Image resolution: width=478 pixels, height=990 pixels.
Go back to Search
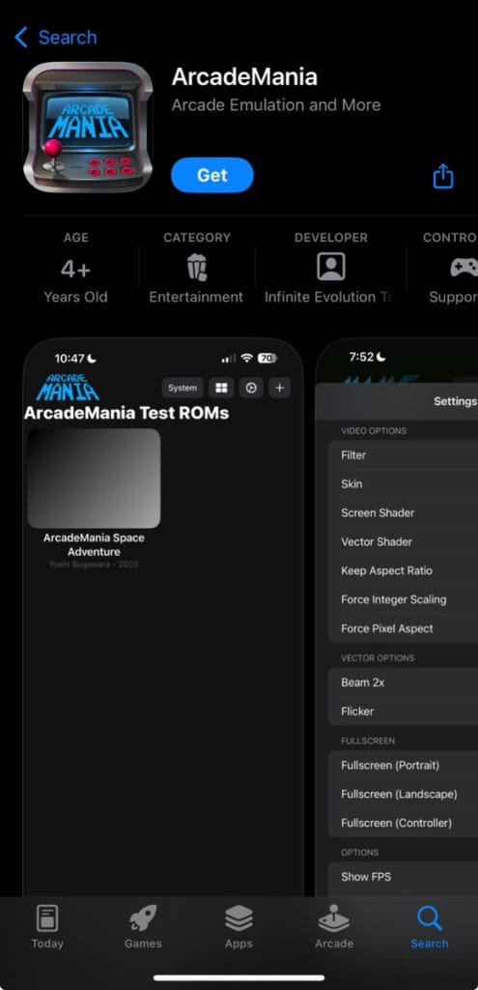(55, 38)
